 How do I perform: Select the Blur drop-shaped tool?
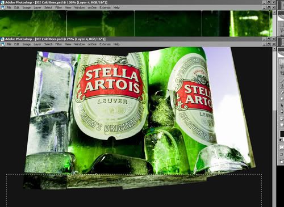tap(282, 98)
